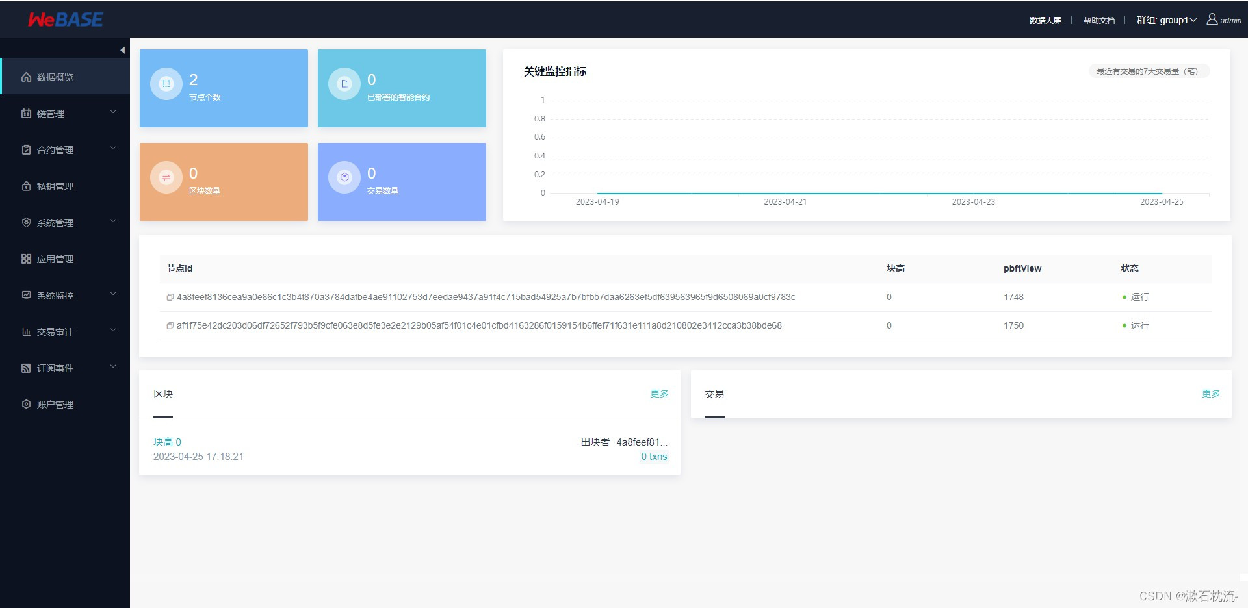Viewport: 1248px width, 608px height.
Task: Copy node ID starting with 4a8feef8
Action: click(170, 298)
